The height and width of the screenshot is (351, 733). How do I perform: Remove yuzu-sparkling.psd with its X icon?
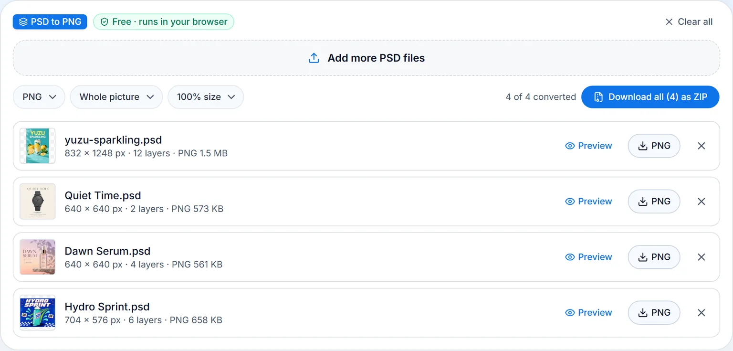[x=701, y=146]
